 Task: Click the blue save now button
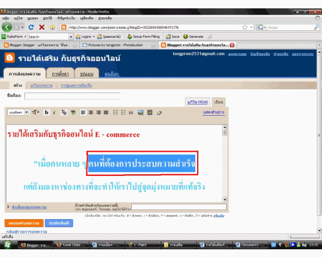(59, 223)
